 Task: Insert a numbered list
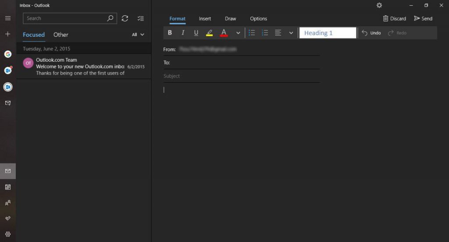[265, 33]
